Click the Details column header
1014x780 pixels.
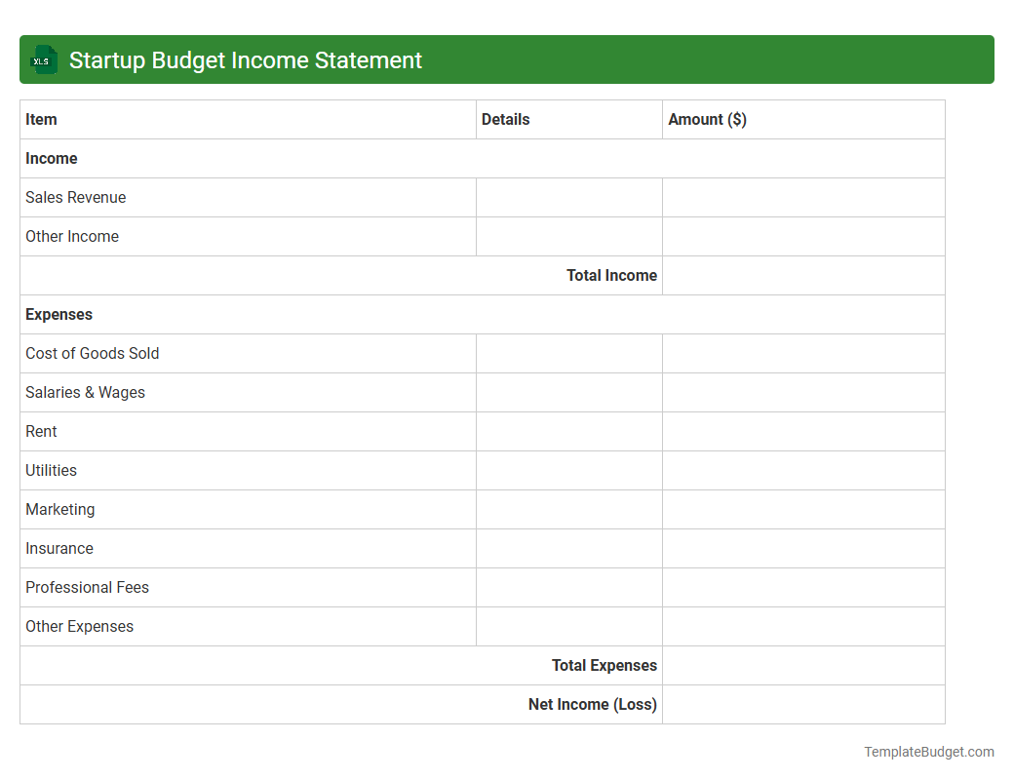pyautogui.click(x=505, y=119)
